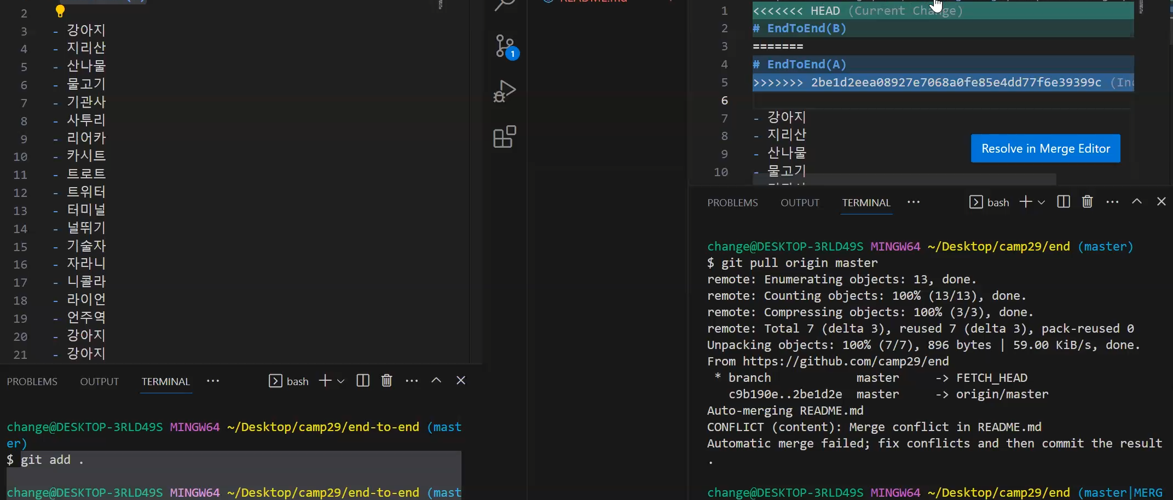Switch to PROBLEMS tab in right panel
This screenshot has width=1173, height=500.
click(732, 203)
